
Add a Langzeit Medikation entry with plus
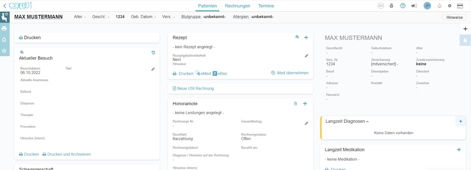459,149
